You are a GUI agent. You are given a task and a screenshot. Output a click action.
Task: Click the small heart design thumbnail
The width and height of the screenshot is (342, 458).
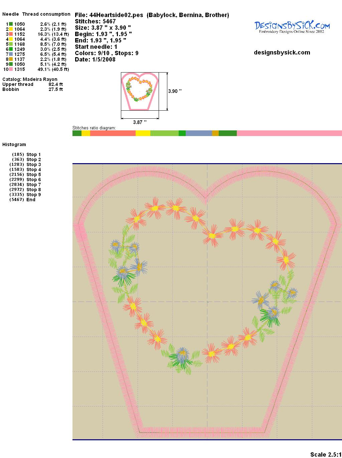coord(140,91)
